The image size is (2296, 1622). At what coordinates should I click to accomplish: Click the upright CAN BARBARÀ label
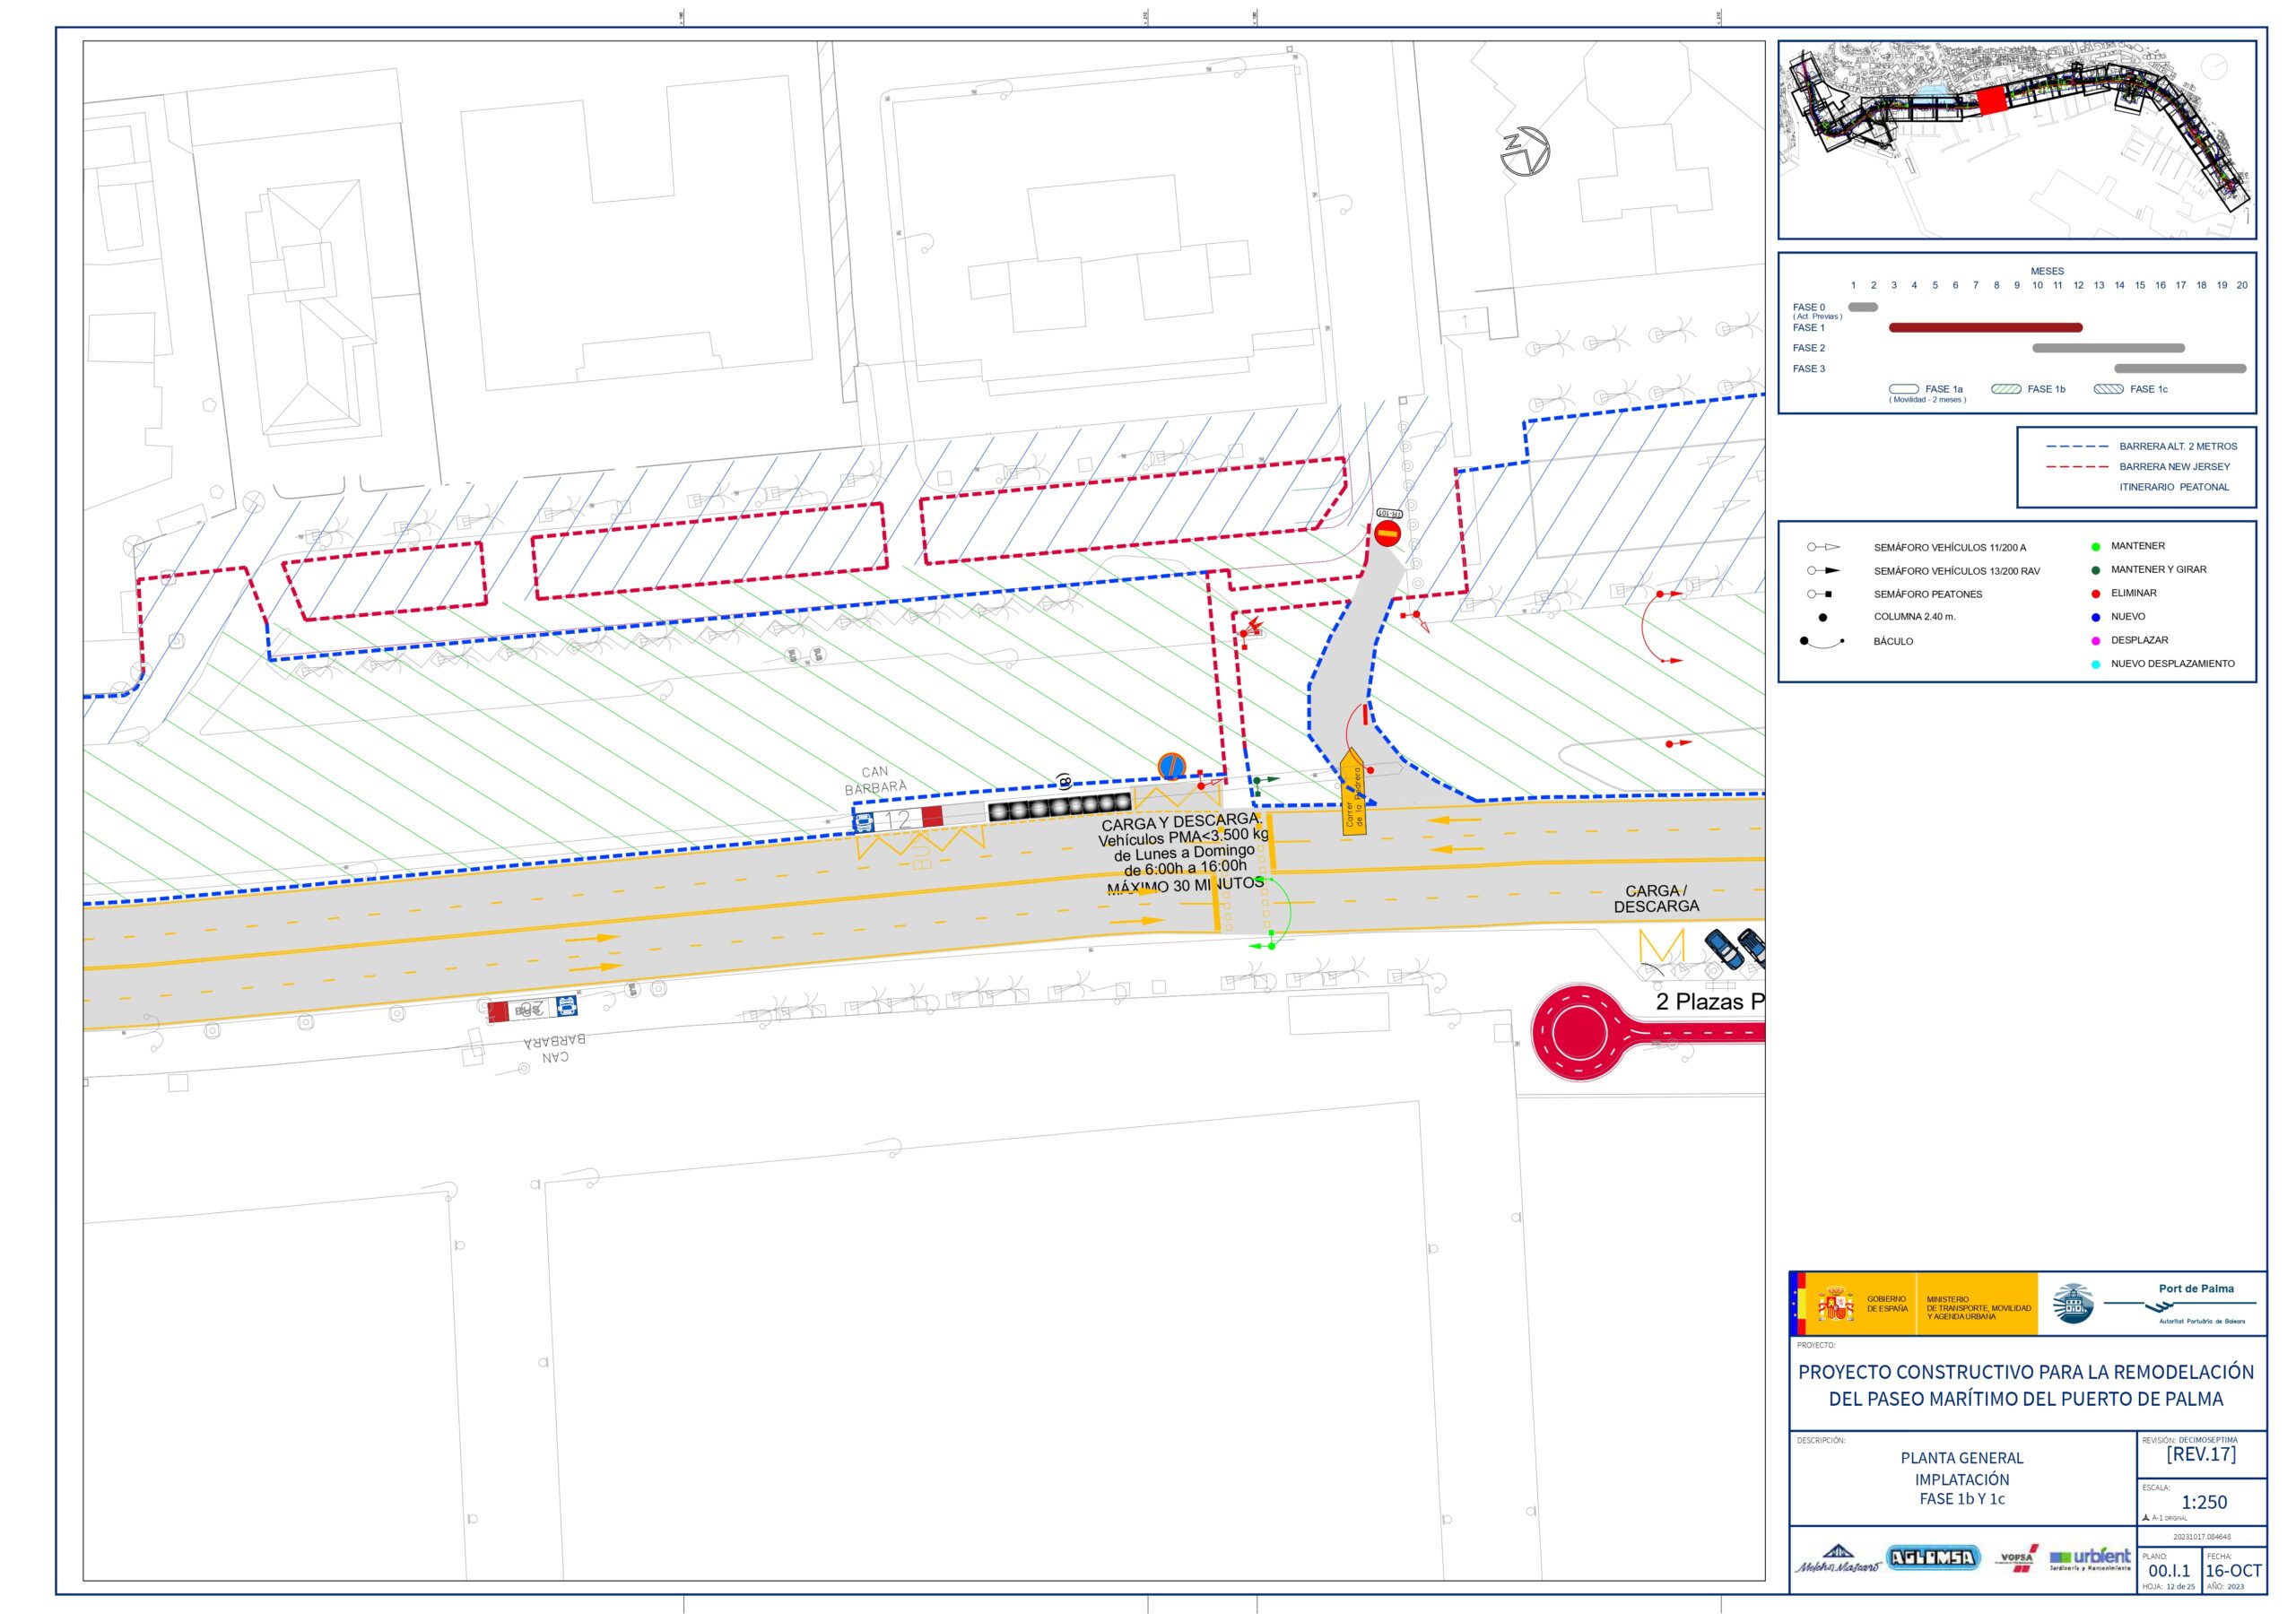(875, 780)
